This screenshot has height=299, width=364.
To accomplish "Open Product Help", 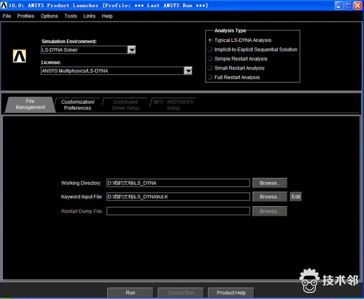I will click(230, 292).
